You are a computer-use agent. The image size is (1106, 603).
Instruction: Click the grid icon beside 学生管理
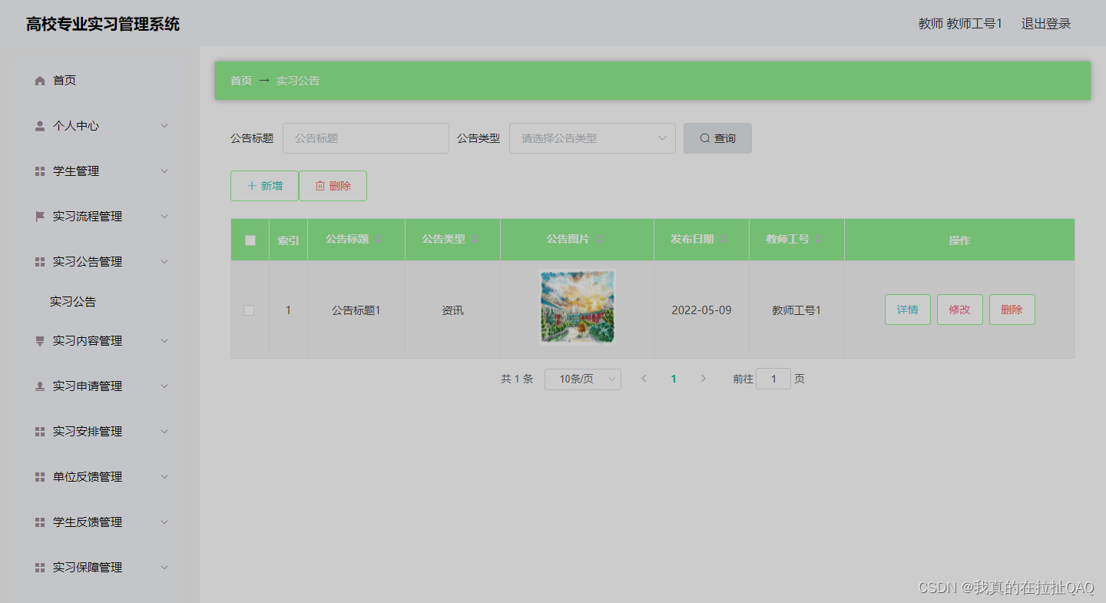tap(39, 171)
